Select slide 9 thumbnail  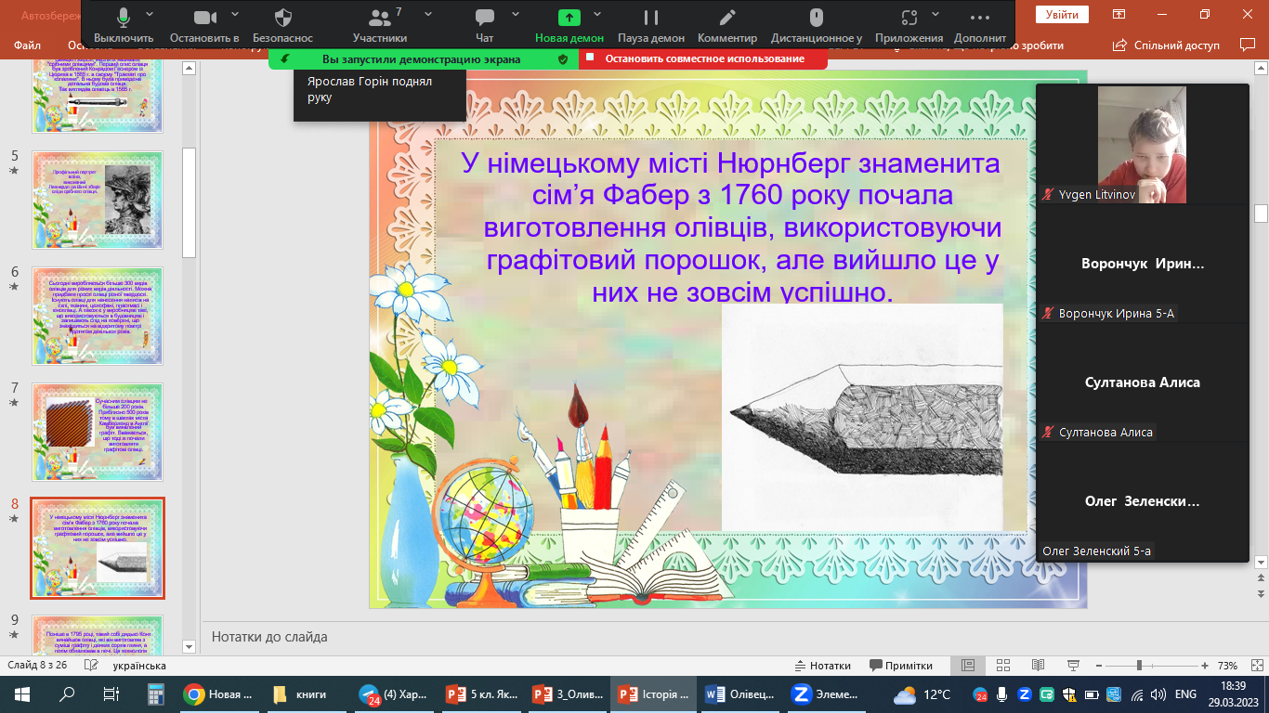tap(98, 634)
